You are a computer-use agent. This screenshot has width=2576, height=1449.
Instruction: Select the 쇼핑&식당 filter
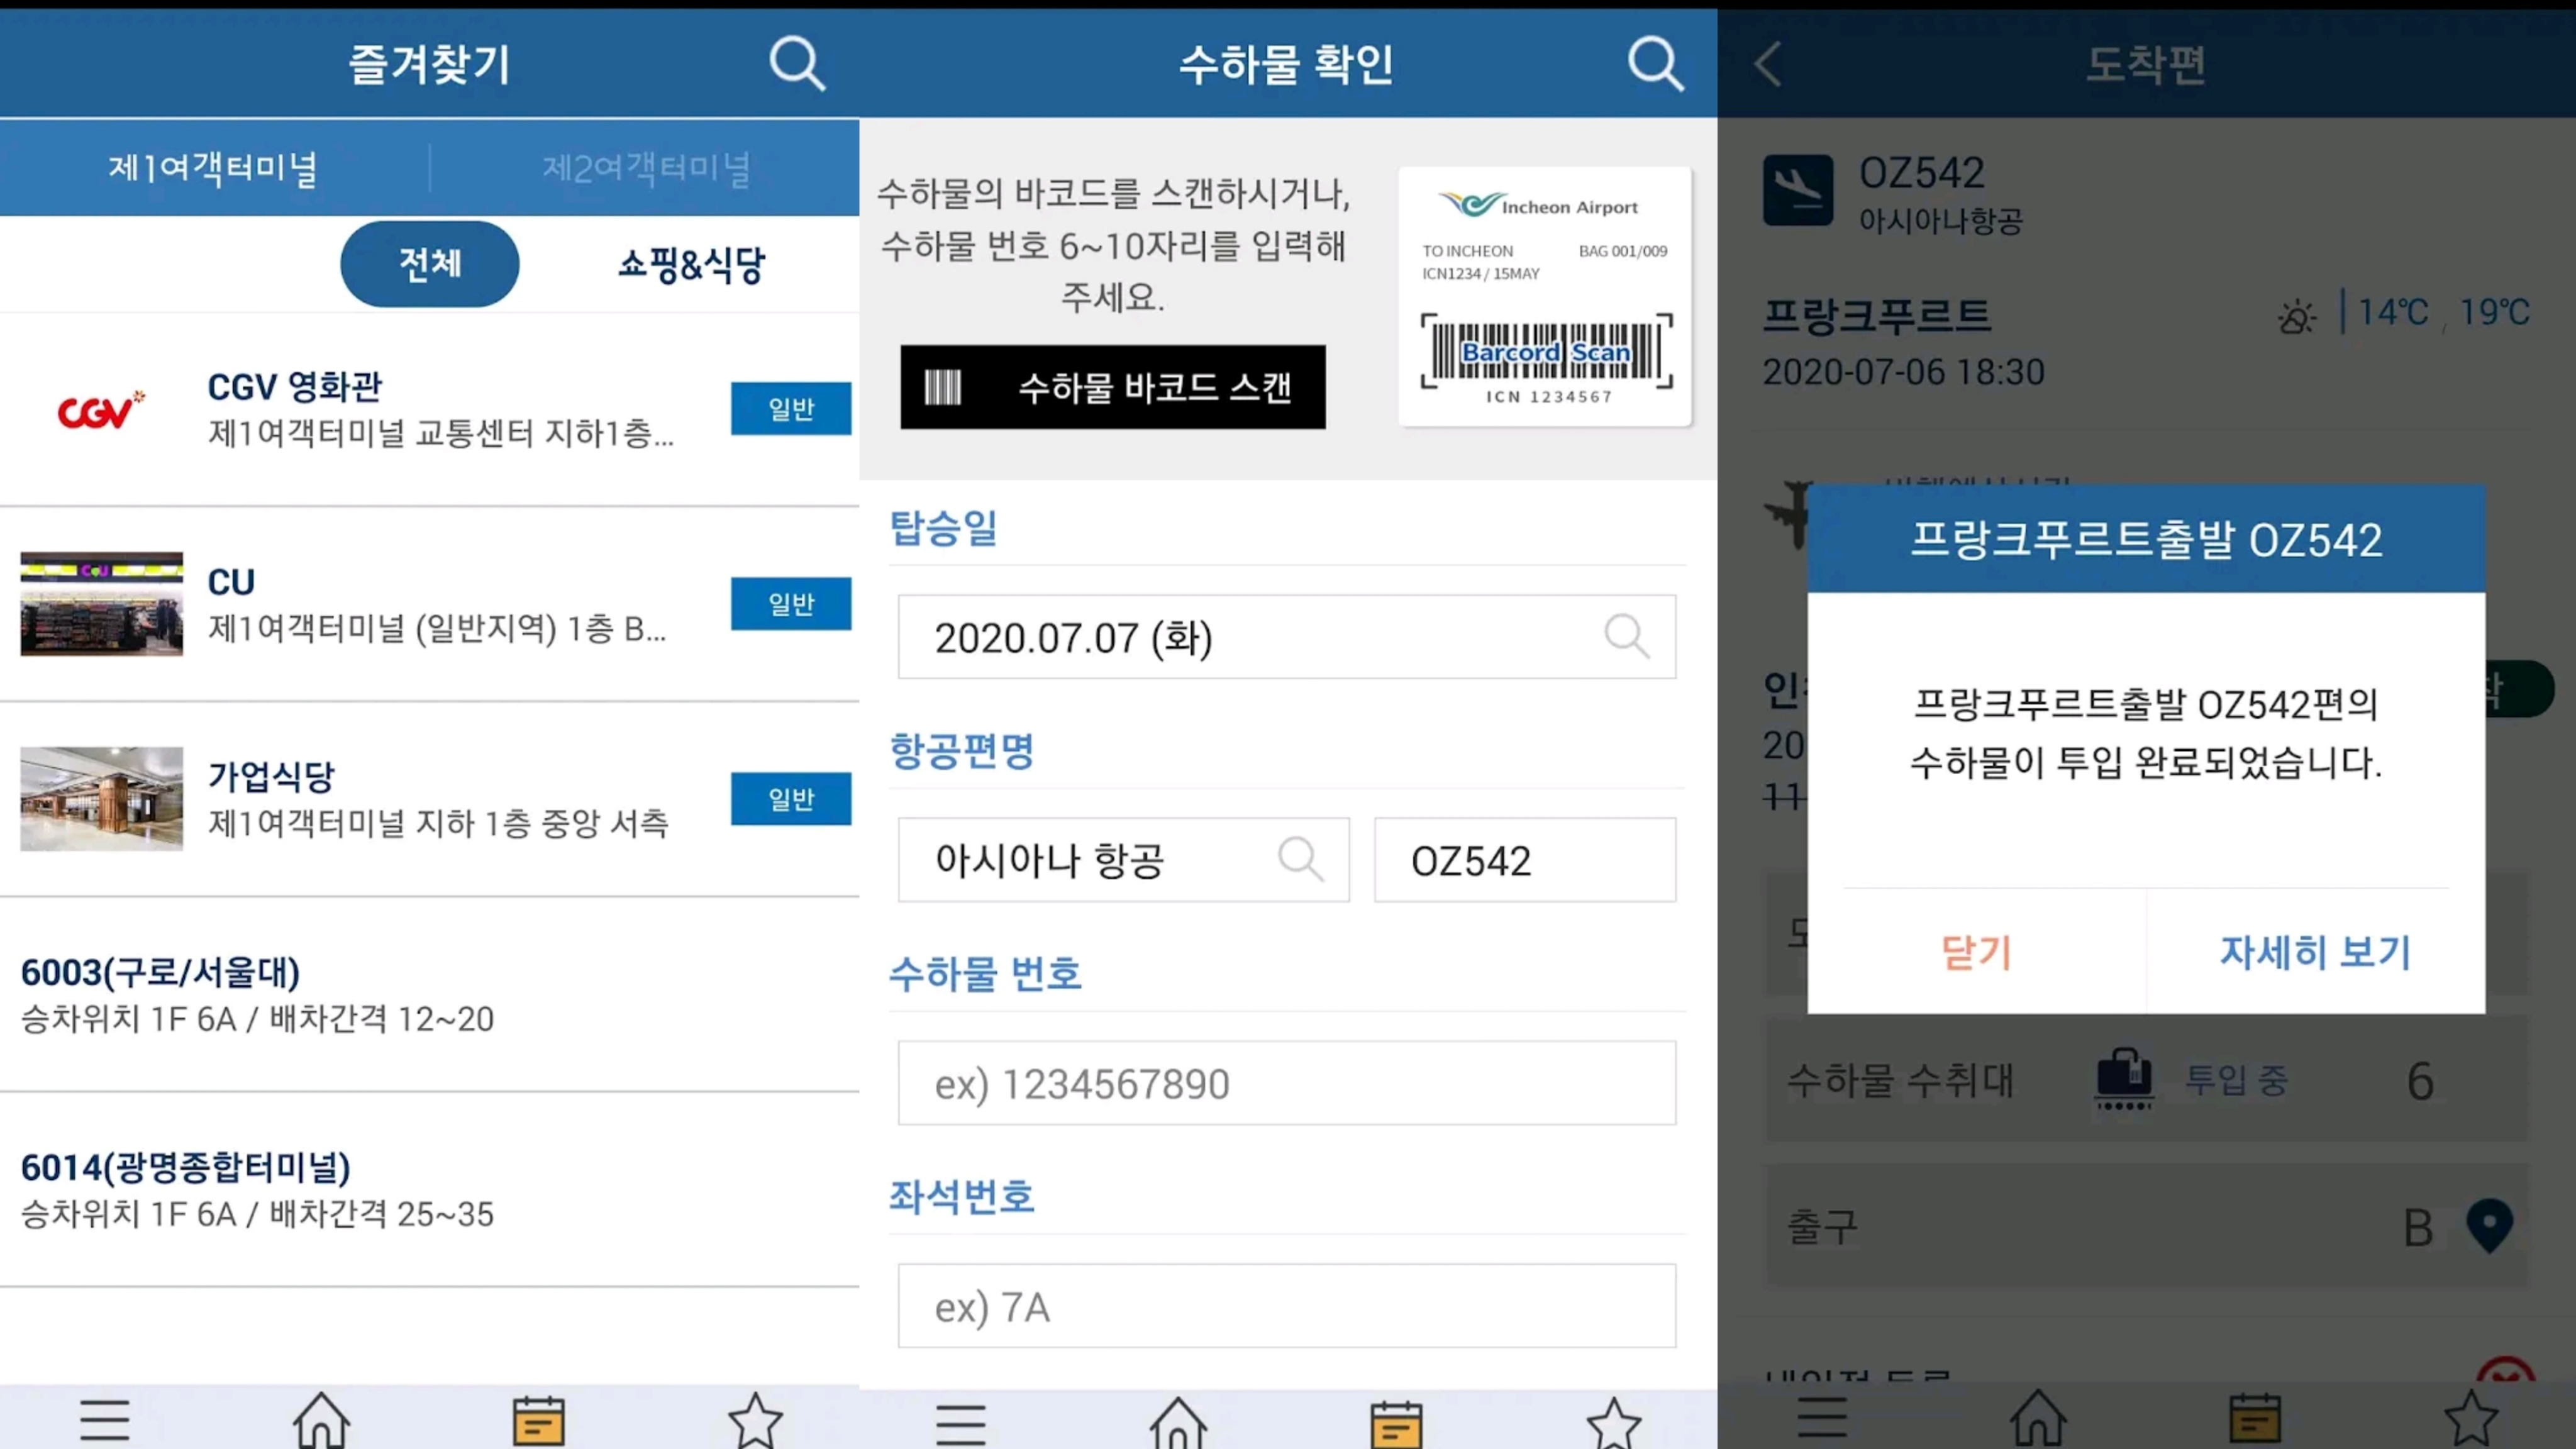(691, 265)
